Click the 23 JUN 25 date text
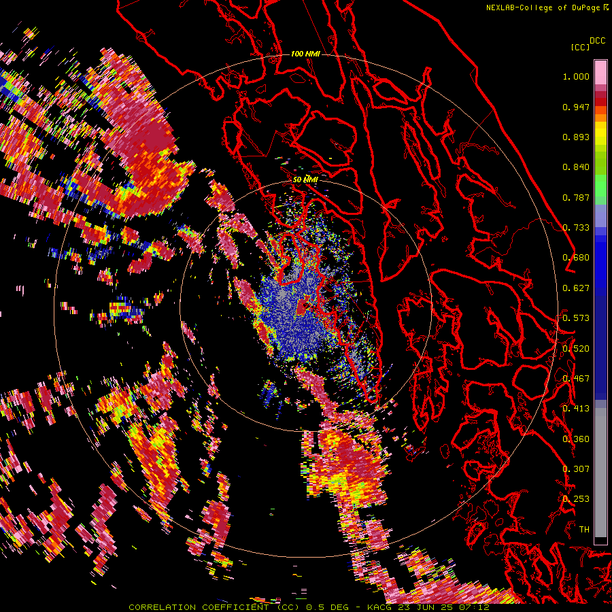Image resolution: width=612 pixels, height=612 pixels. pos(426,607)
